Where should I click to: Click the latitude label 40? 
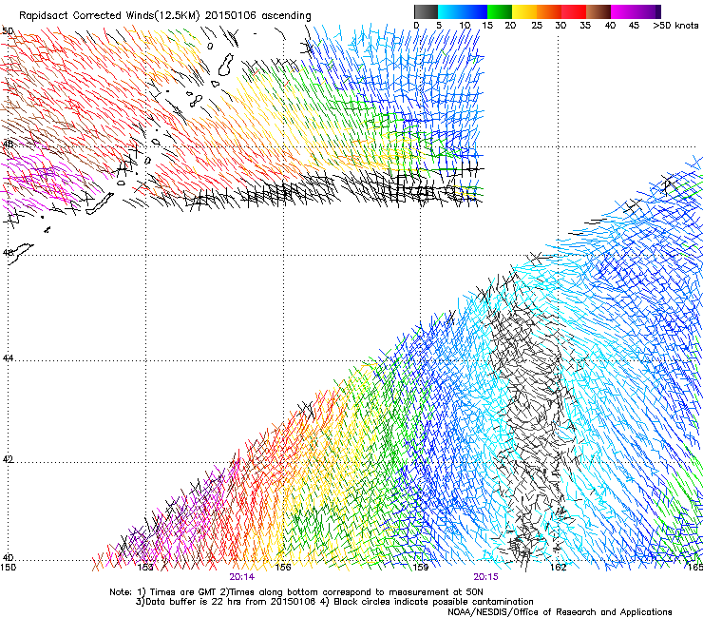tap(7, 558)
